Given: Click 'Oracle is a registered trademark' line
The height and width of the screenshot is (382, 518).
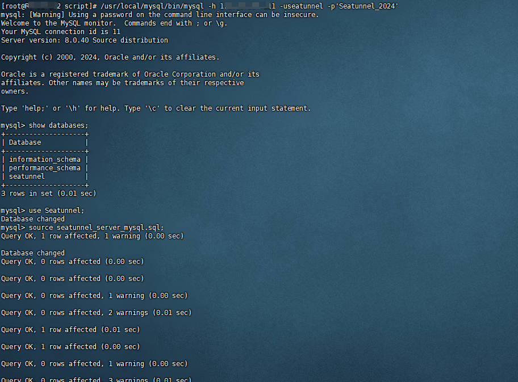Looking at the screenshot, I should point(130,74).
